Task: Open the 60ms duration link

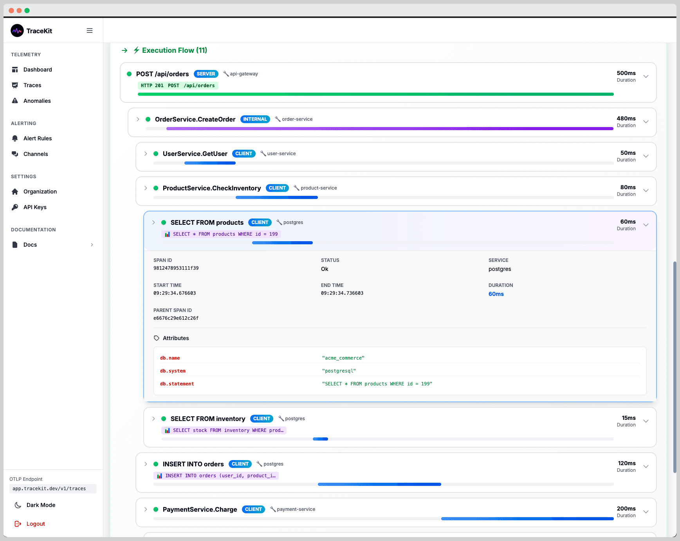Action: (x=496, y=294)
